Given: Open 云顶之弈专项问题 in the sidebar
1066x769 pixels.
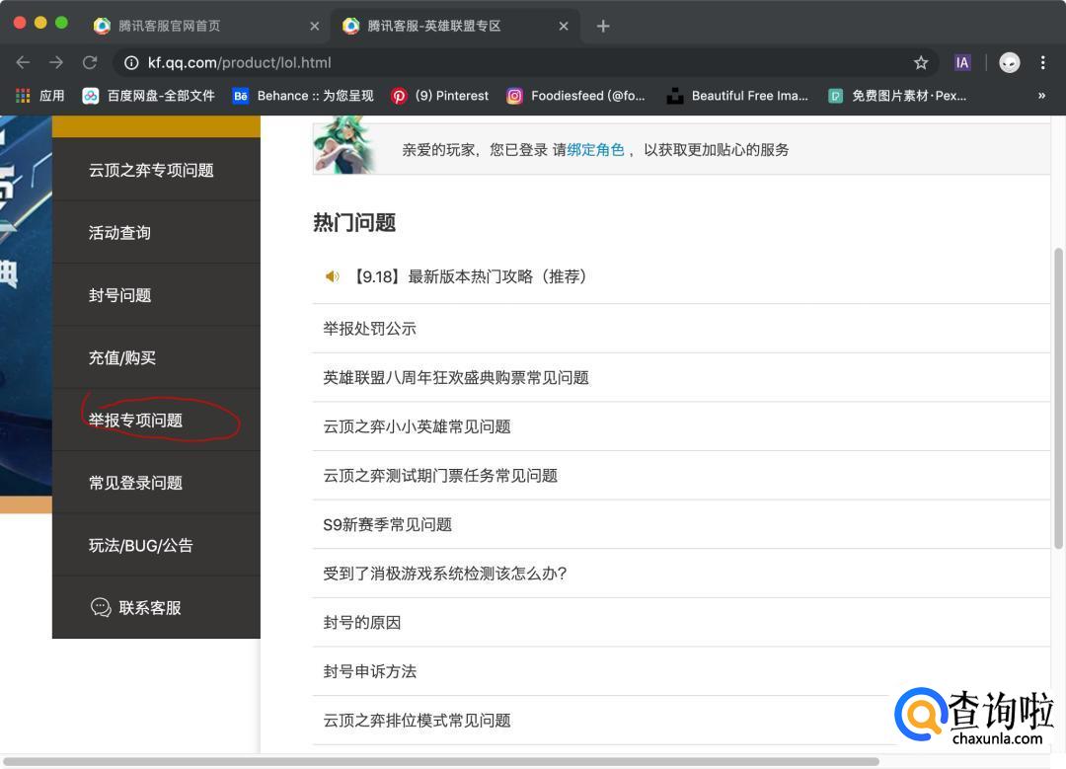Looking at the screenshot, I should (156, 170).
